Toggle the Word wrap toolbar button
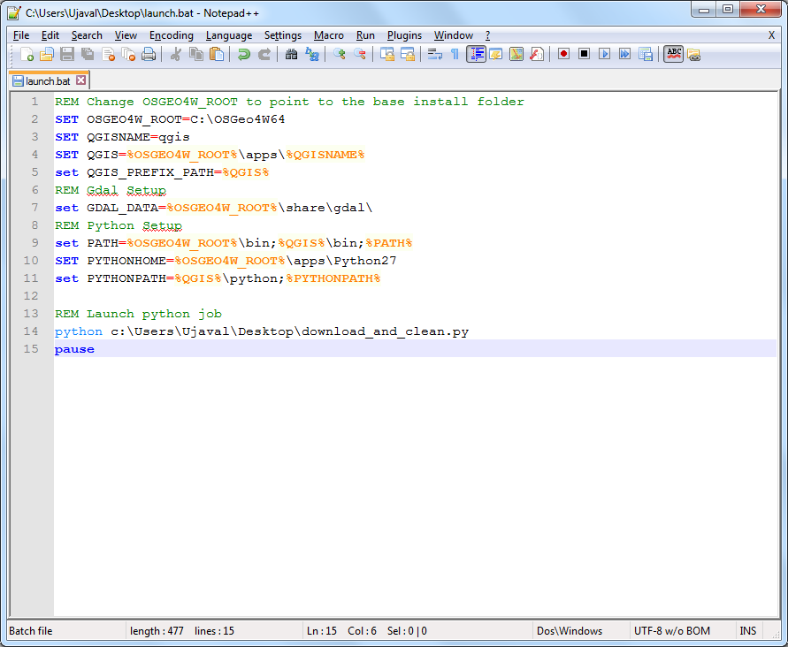Viewport: 788px width, 647px height. click(435, 54)
